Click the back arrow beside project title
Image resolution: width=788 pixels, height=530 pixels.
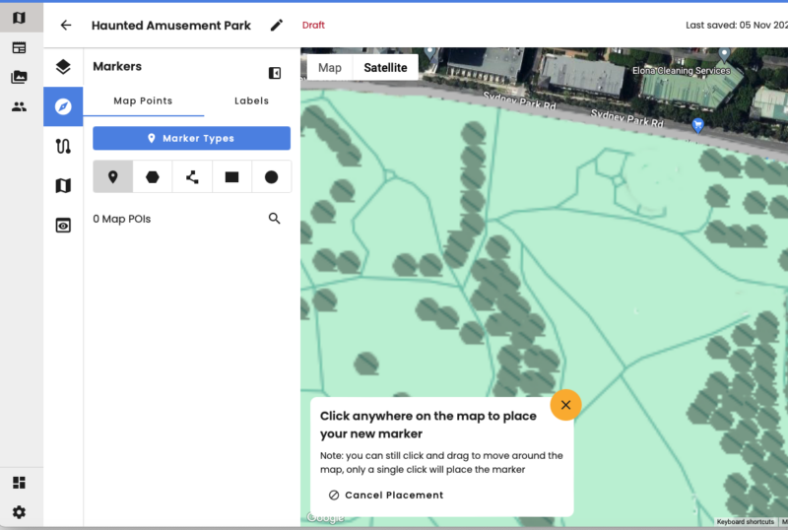(66, 26)
